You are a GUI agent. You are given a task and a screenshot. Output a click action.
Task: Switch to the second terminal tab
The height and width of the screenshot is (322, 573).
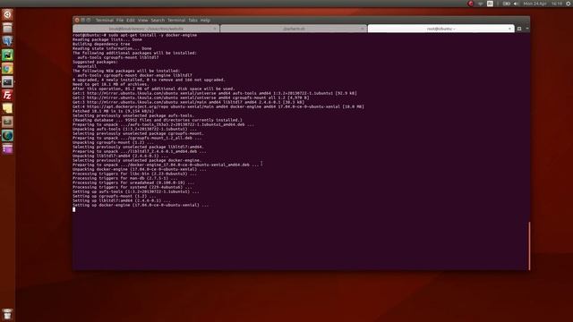(294, 29)
